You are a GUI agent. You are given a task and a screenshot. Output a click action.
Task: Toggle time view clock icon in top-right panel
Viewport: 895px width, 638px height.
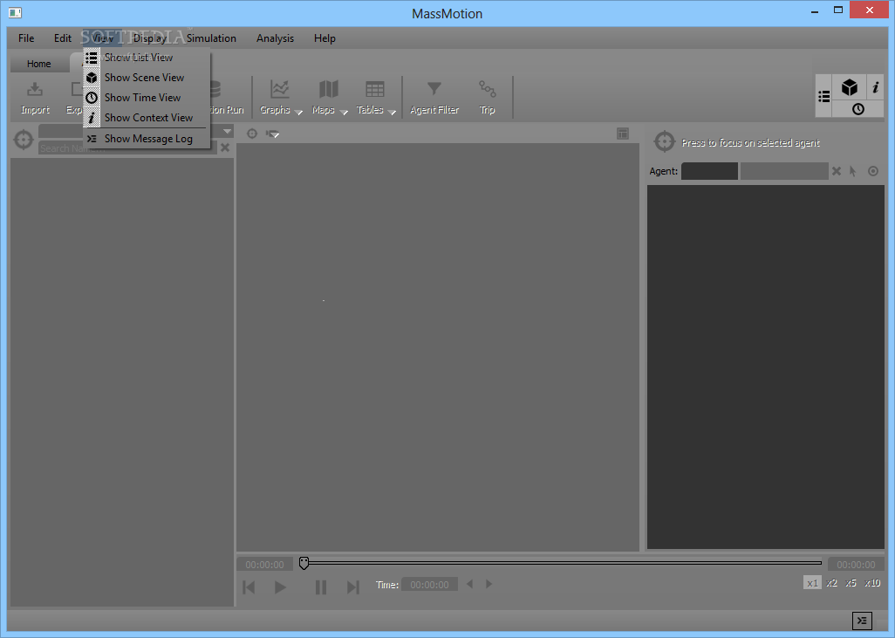(x=857, y=109)
